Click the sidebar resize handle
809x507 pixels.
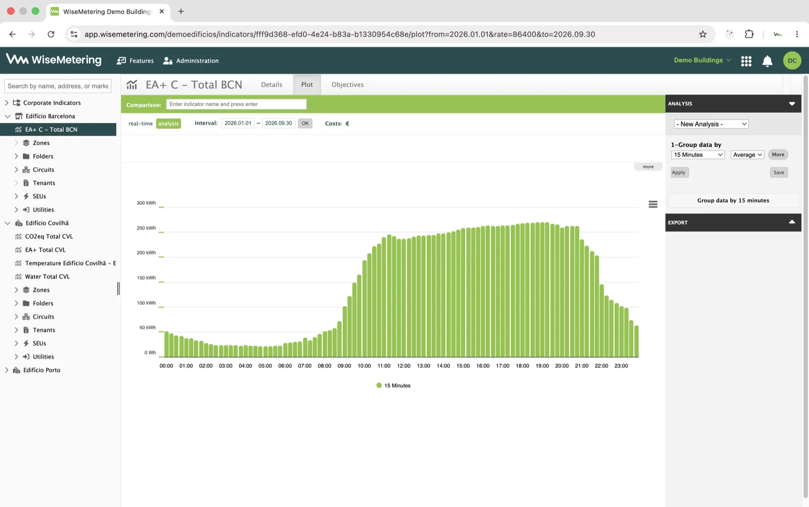[x=118, y=288]
